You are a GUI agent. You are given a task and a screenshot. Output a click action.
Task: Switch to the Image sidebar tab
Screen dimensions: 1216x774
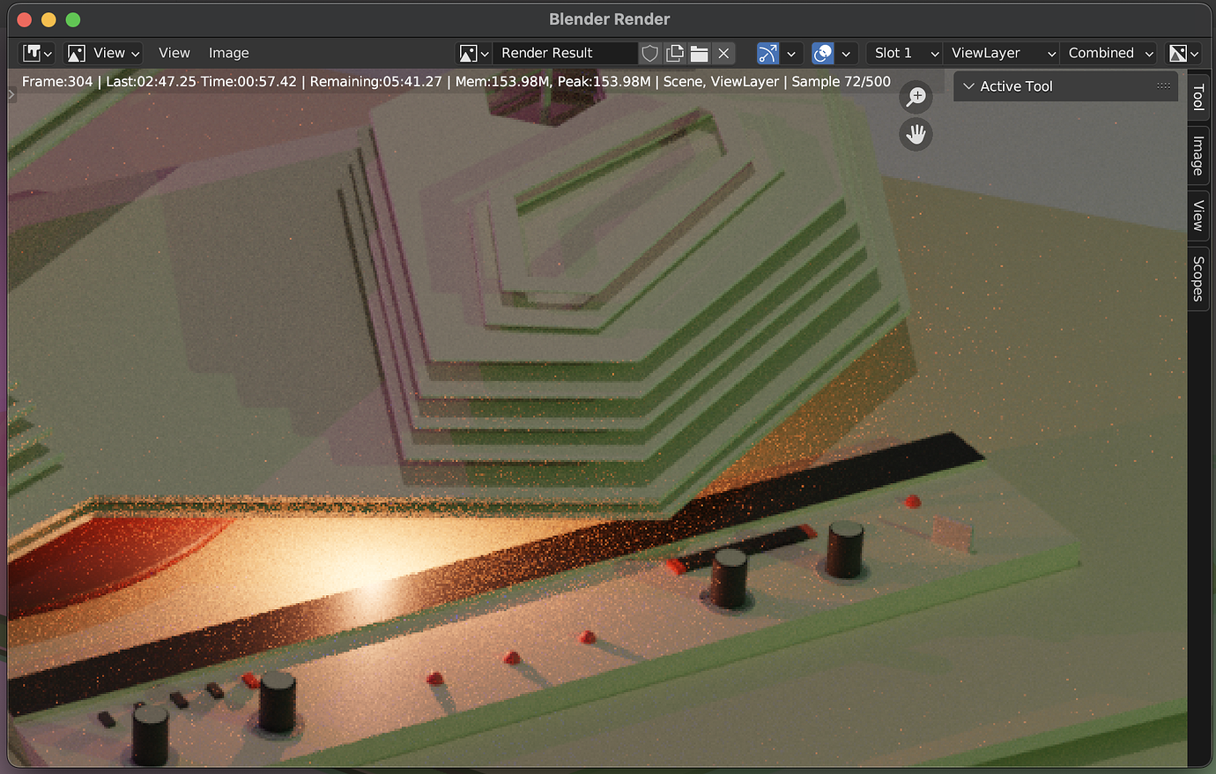(x=1197, y=155)
